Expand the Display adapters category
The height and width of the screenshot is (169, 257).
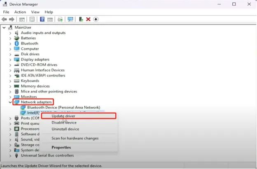(10, 60)
